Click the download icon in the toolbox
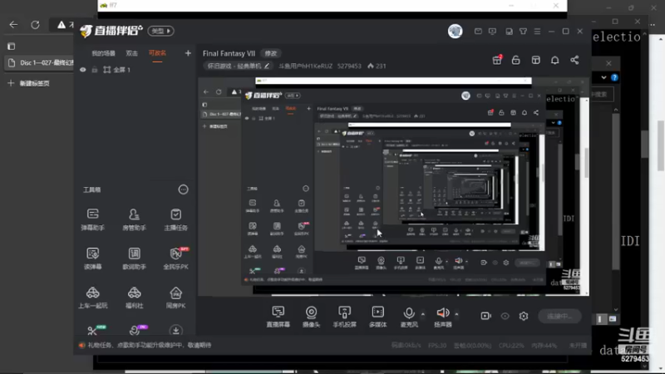The width and height of the screenshot is (665, 374). 175,330
